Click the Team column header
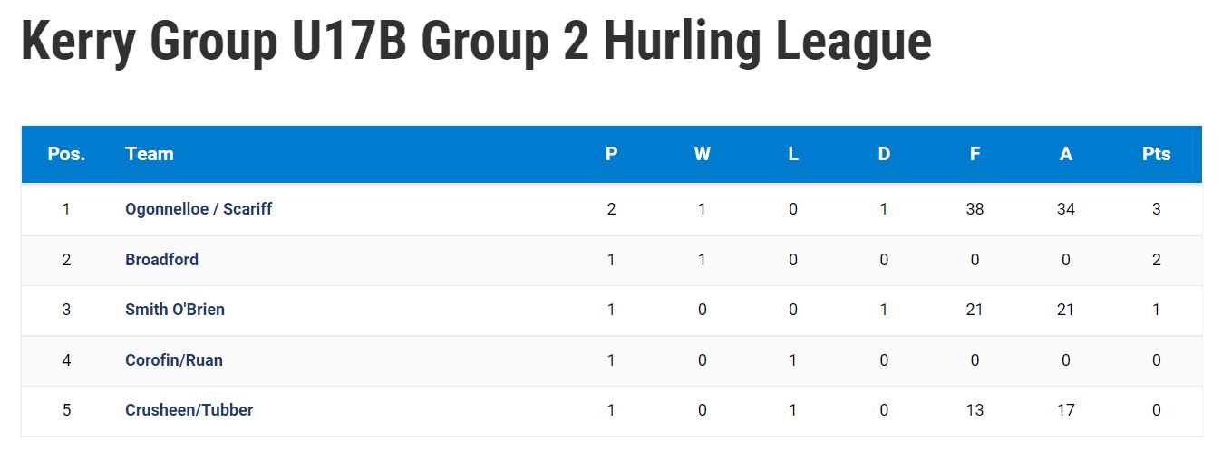This screenshot has width=1222, height=469. click(150, 154)
